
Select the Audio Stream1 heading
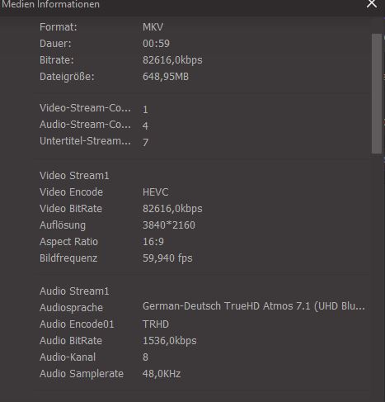pyautogui.click(x=74, y=291)
